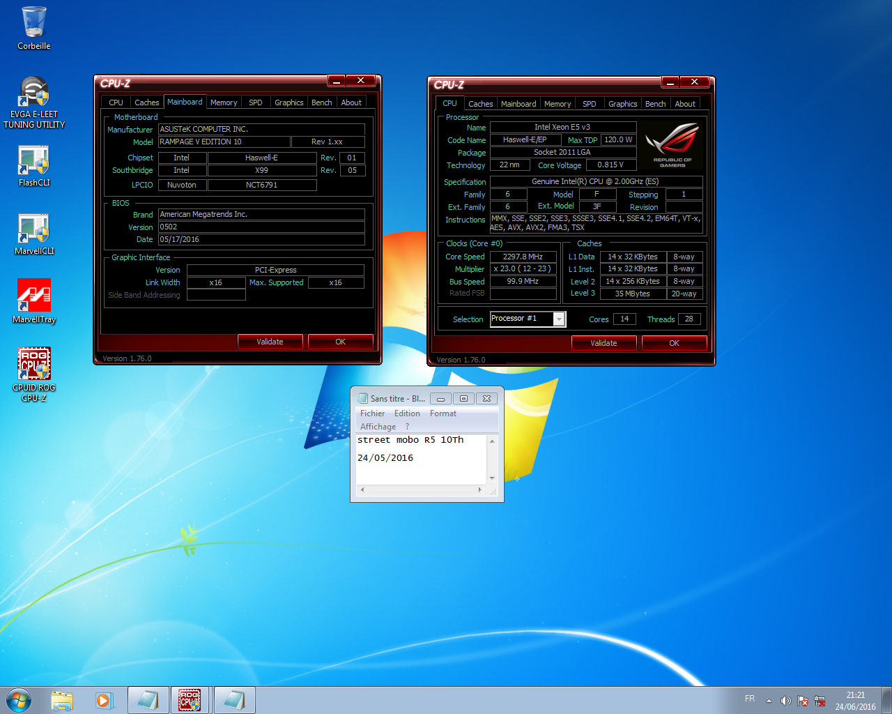
Task: Open the Fichier menu in Notepad
Action: pyautogui.click(x=372, y=413)
